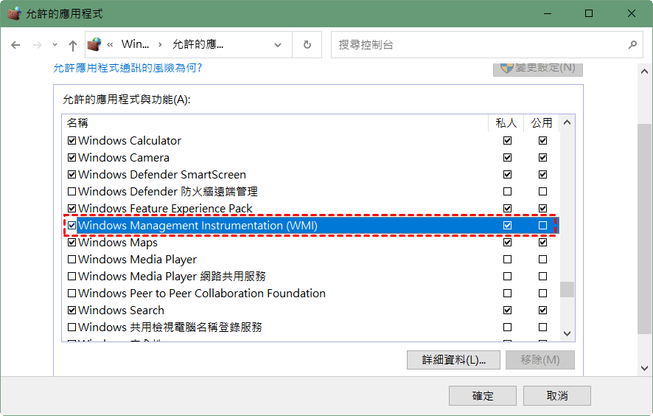Viewport: 653px width, 416px height.
Task: Click the 詳細資料 button
Action: pyautogui.click(x=453, y=360)
